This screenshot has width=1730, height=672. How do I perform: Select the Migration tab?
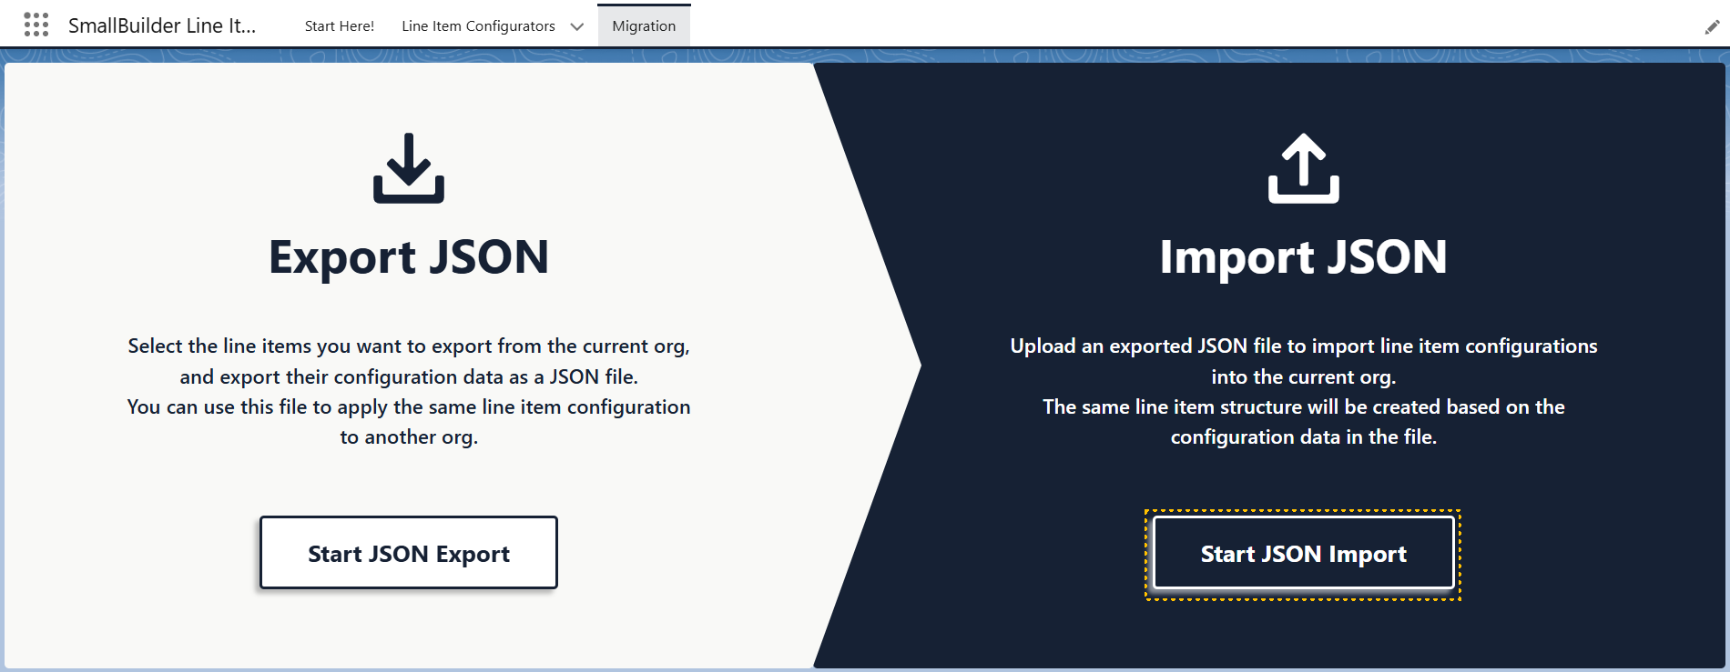(644, 26)
